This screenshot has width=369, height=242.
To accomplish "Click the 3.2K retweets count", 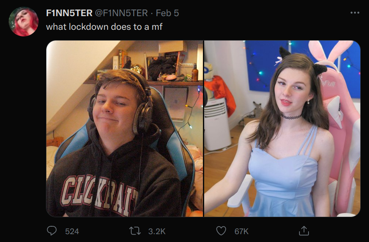I will tap(157, 231).
